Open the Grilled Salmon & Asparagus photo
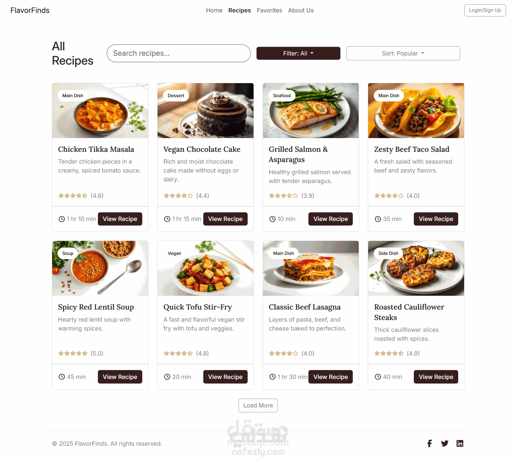 [x=311, y=111]
